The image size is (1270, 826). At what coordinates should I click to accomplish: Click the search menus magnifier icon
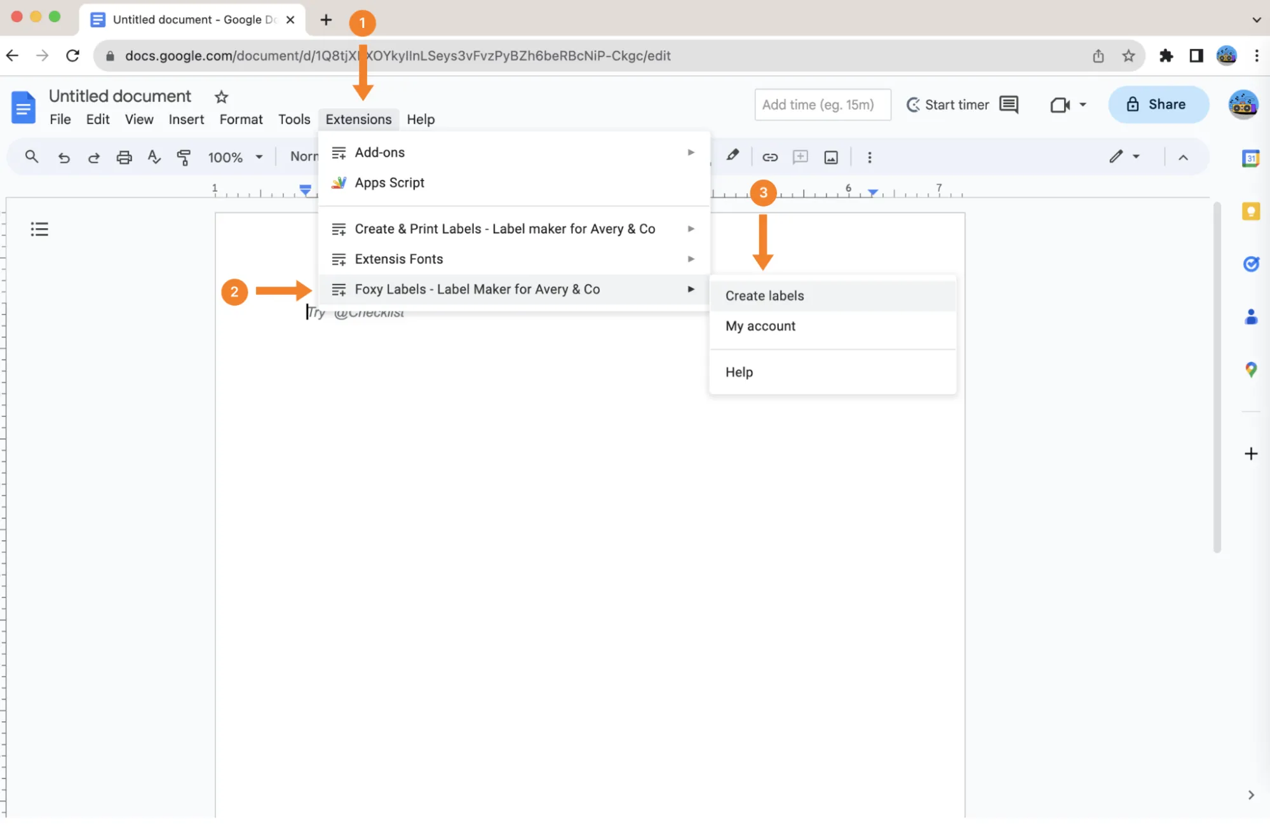(31, 156)
